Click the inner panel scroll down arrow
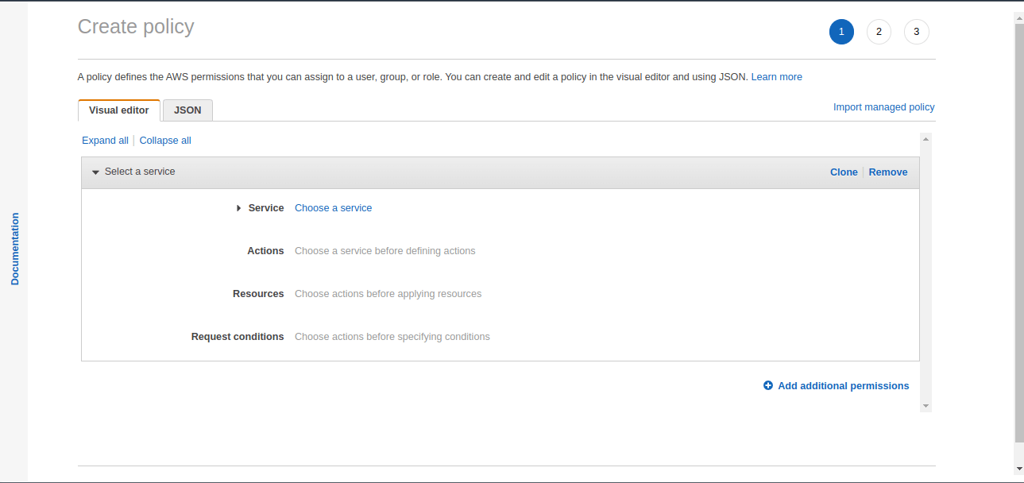 pos(925,406)
